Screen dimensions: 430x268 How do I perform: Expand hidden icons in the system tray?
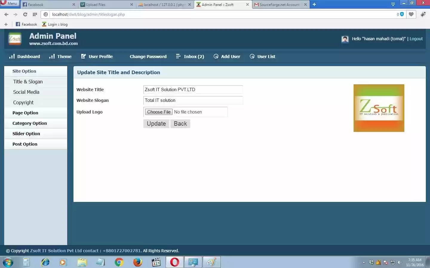point(363,262)
